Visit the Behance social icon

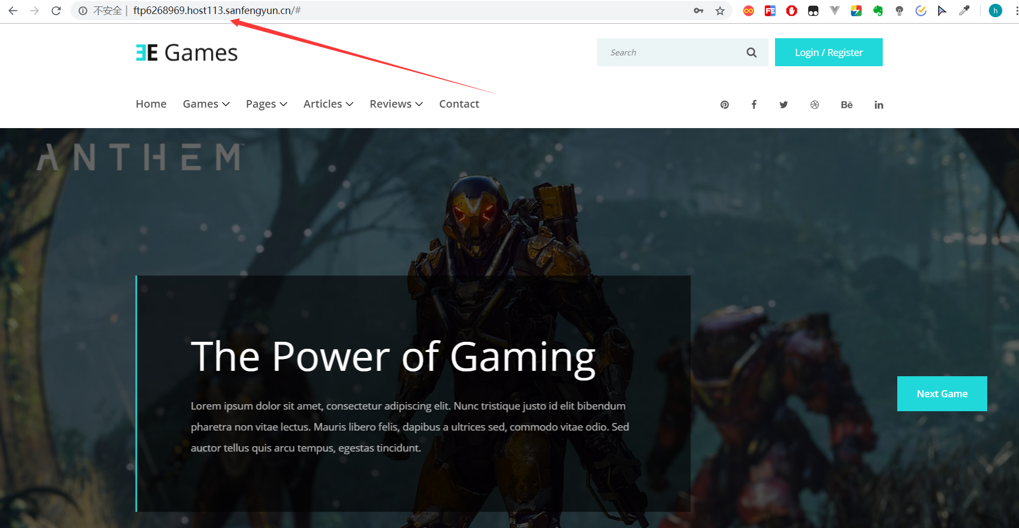point(847,104)
